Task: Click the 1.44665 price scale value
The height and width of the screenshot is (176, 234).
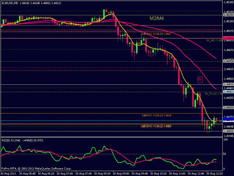Action: (229, 69)
